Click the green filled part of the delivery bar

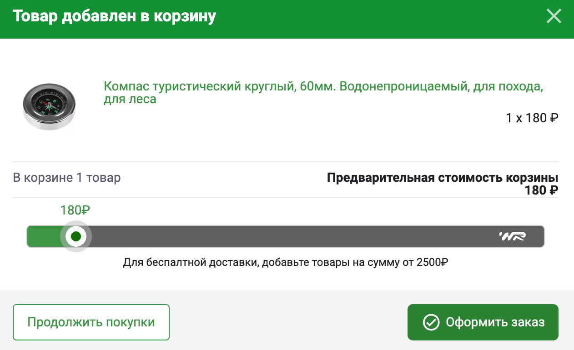coord(44,236)
